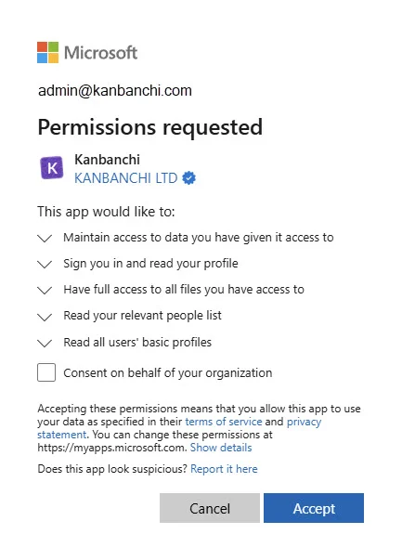
Task: Click the Microsoft four-color logo
Action: [x=48, y=53]
